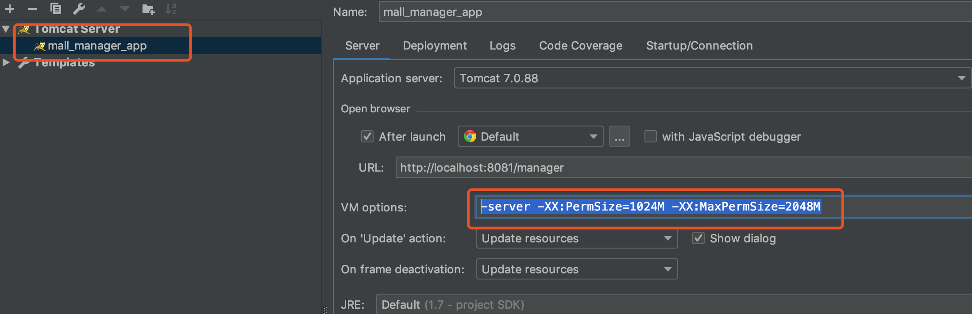Copy the selected run configuration
This screenshot has width=972, height=314.
(x=56, y=8)
